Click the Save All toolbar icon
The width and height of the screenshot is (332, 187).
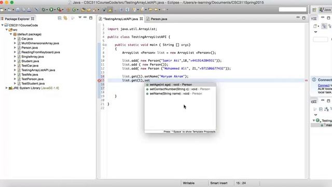click(23, 10)
